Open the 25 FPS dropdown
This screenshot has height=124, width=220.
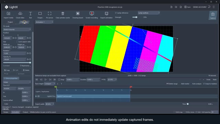(x=112, y=80)
